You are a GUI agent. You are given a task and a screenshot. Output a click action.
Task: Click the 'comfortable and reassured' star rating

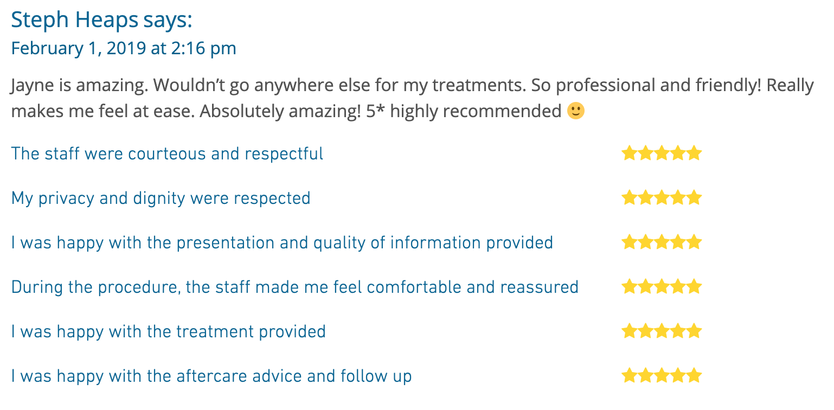tap(662, 287)
